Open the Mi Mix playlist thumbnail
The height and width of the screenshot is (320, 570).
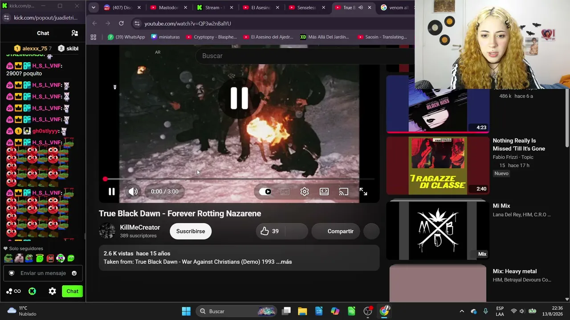(438, 230)
